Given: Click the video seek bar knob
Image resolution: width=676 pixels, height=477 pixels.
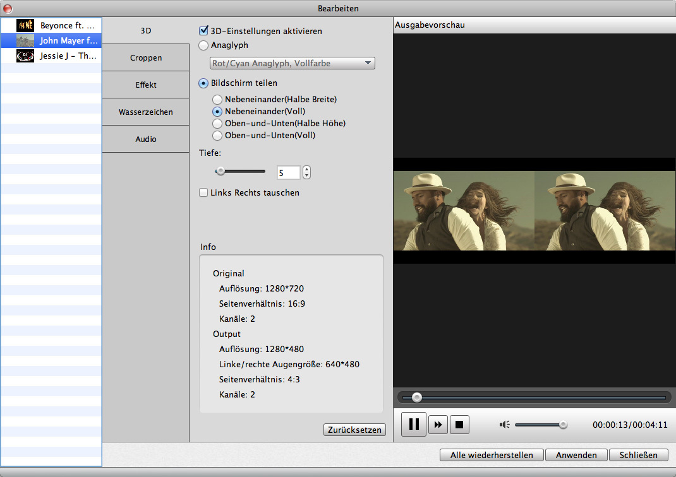Looking at the screenshot, I should tap(416, 397).
